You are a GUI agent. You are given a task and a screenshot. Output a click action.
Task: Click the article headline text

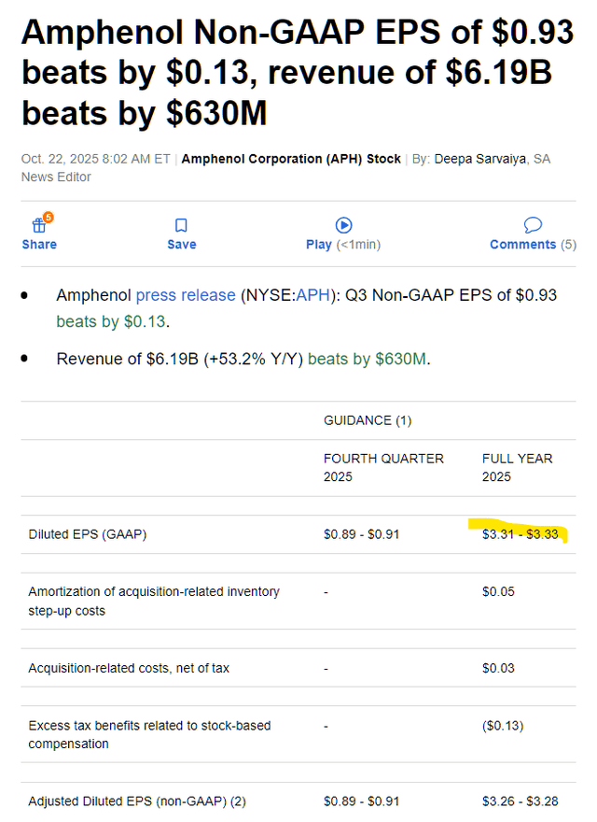(297, 73)
